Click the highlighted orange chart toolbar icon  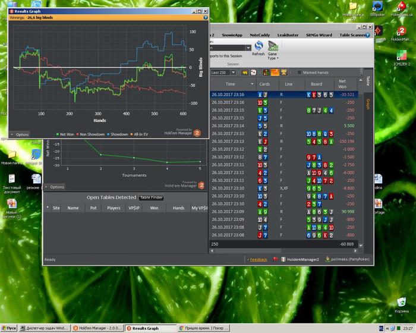[275, 73]
